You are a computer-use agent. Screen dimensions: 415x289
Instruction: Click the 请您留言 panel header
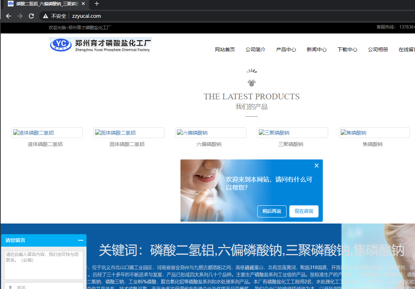tap(44, 240)
